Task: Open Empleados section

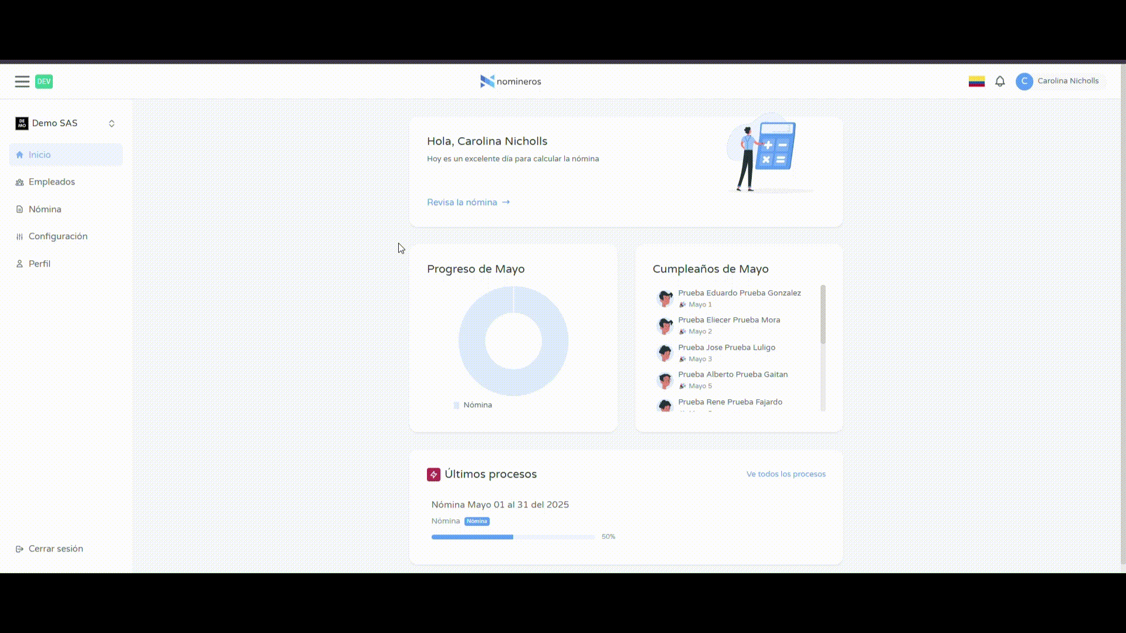Action: (x=52, y=182)
